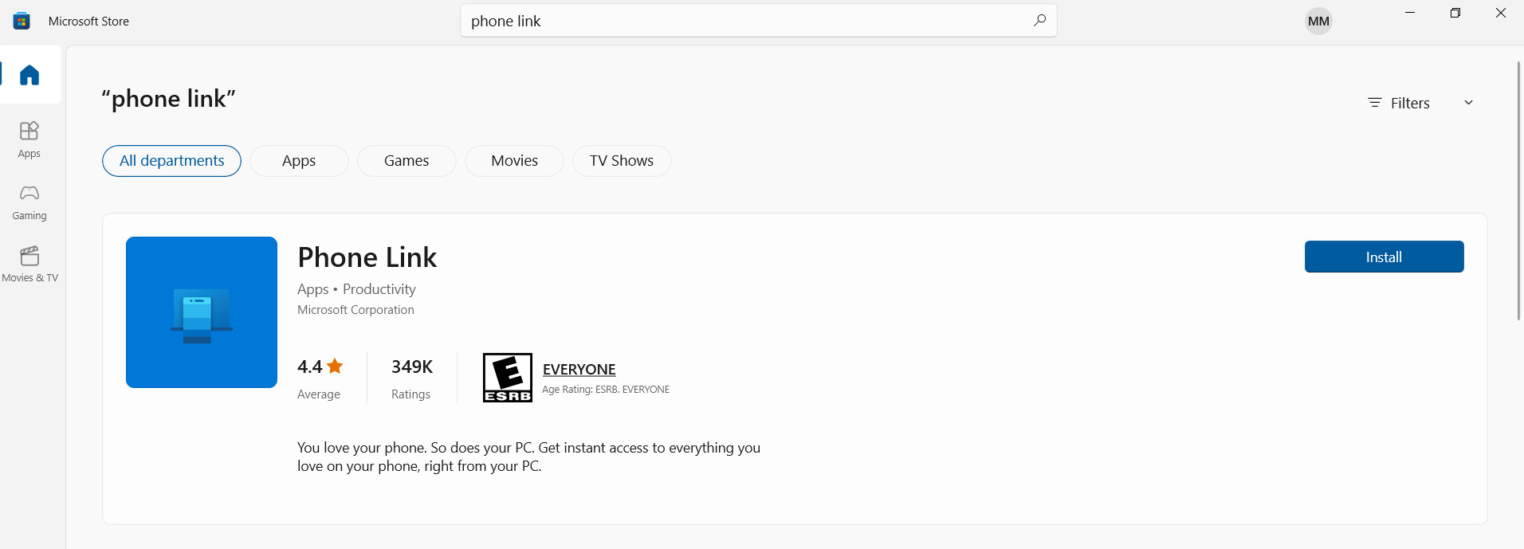Screen dimensions: 1524x549
Task: Click Microsoft Corporation publisher text
Action: point(355,310)
